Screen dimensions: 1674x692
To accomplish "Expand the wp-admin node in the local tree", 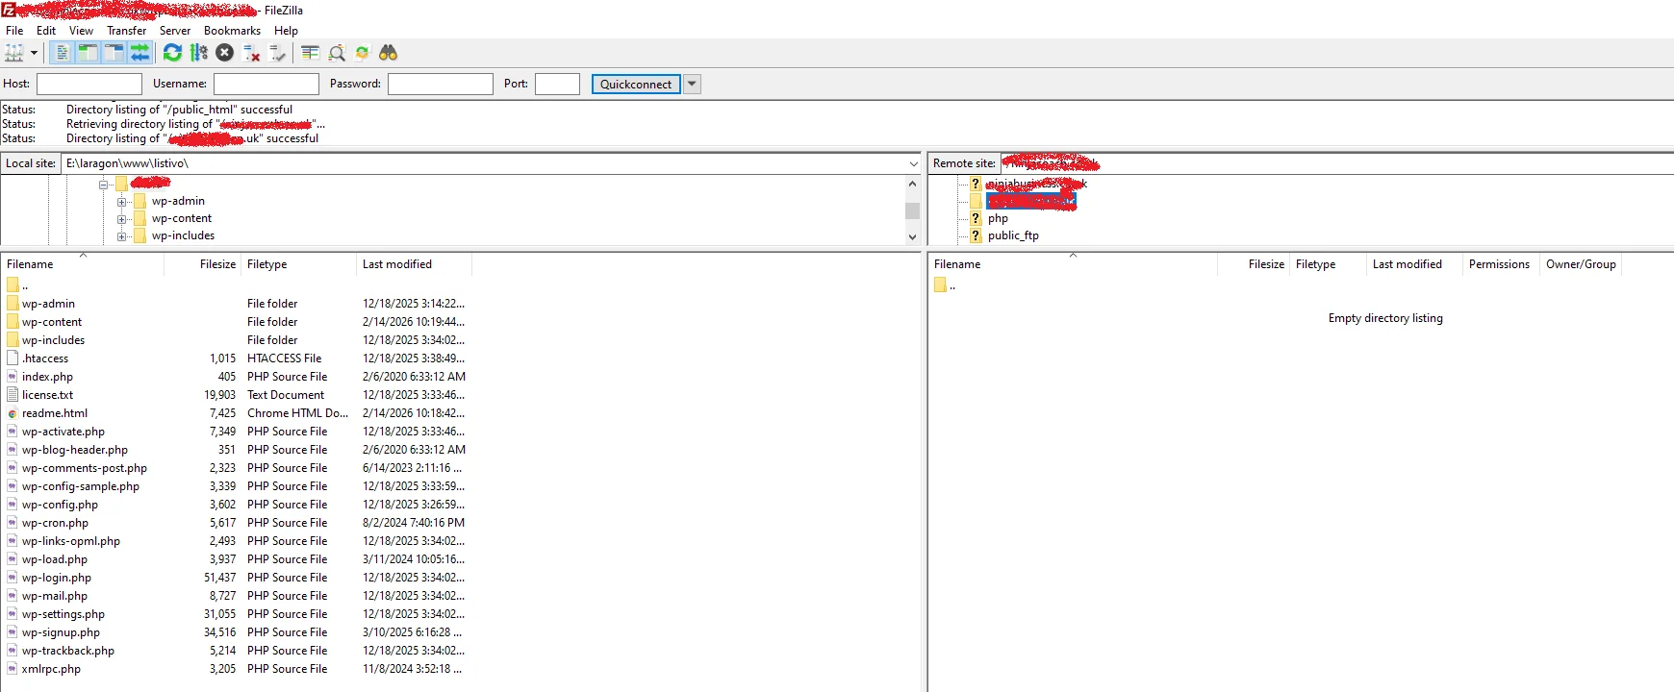I will [x=121, y=202].
